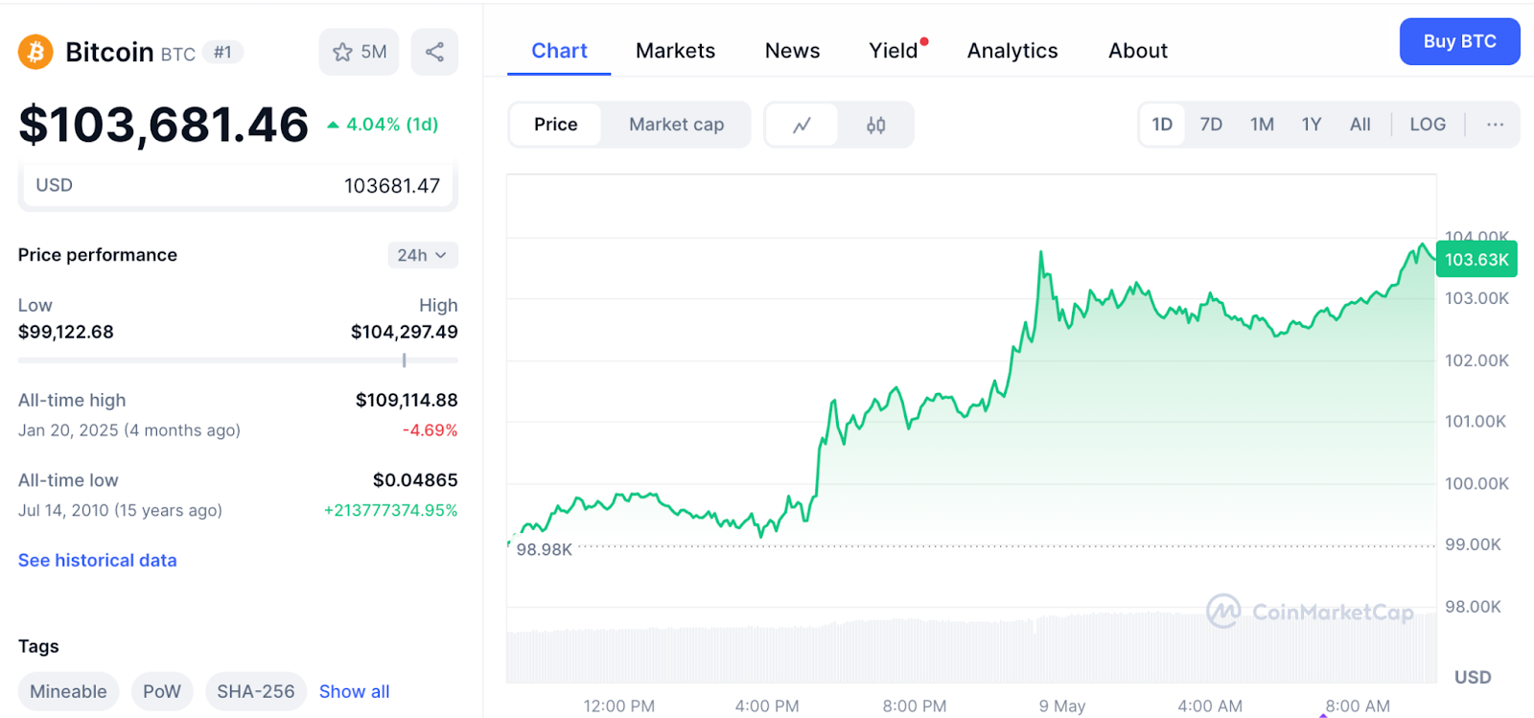
Task: Set chart range to All
Action: (x=1360, y=125)
